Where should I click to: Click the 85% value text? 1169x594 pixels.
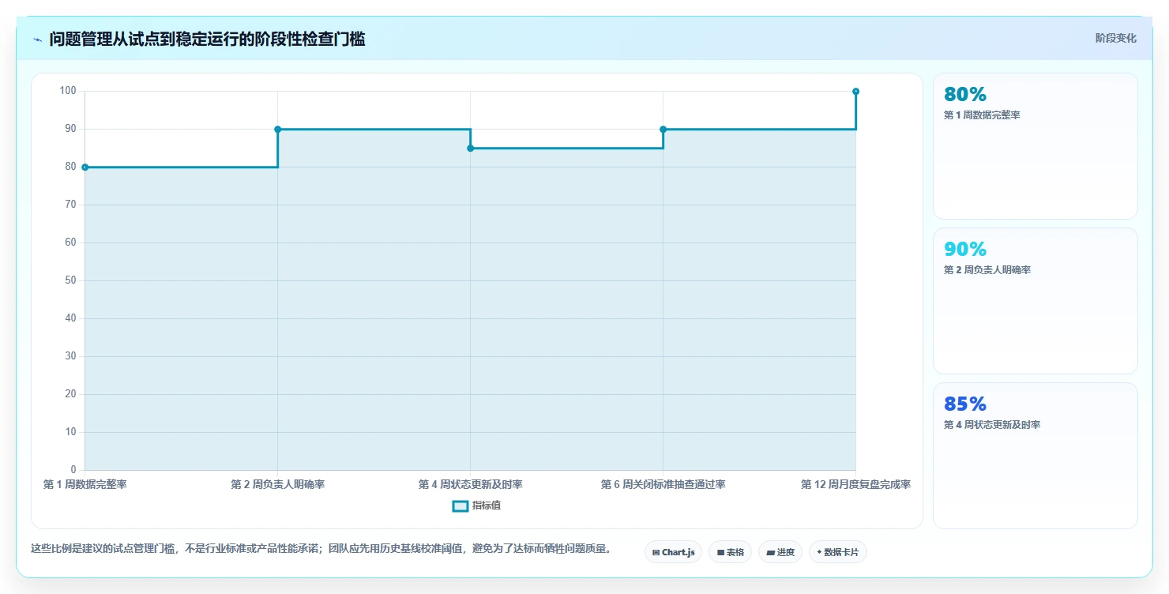coord(965,404)
